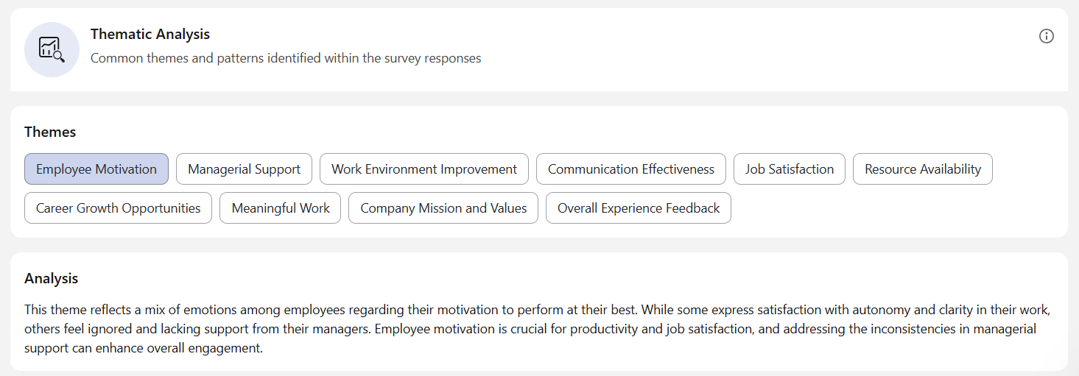Image resolution: width=1079 pixels, height=376 pixels.
Task: Click the common themes subtitle description
Action: point(286,57)
